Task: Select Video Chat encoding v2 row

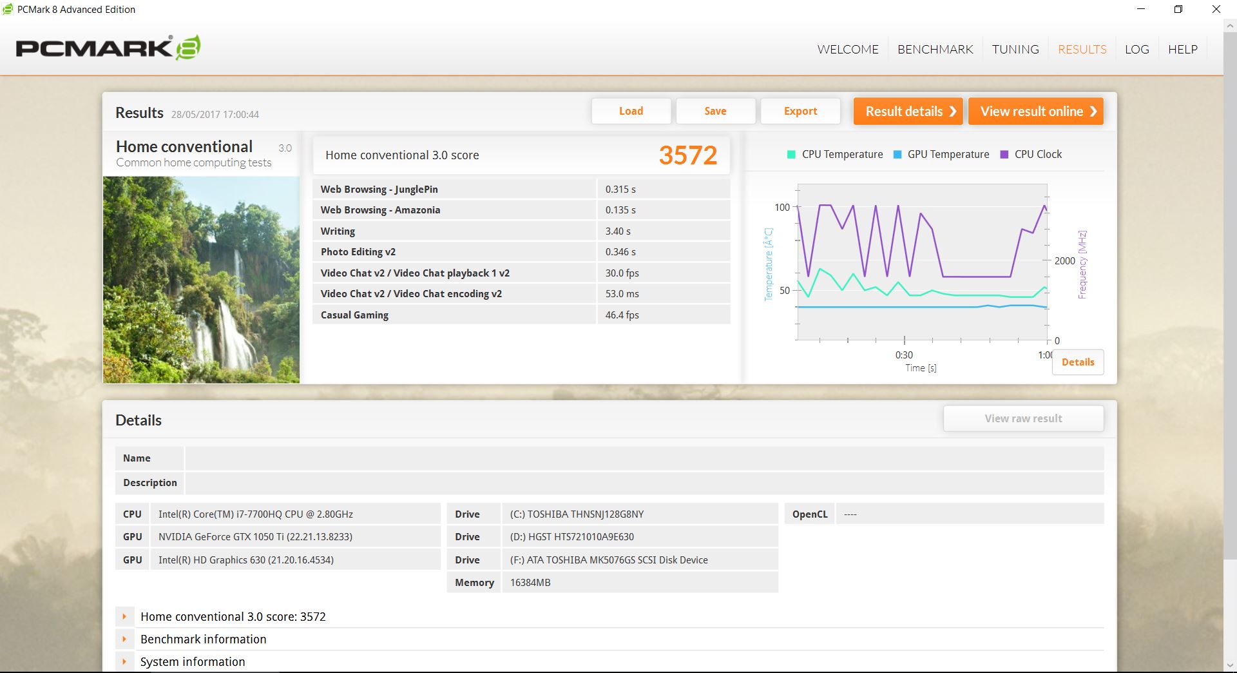Action: tap(521, 294)
